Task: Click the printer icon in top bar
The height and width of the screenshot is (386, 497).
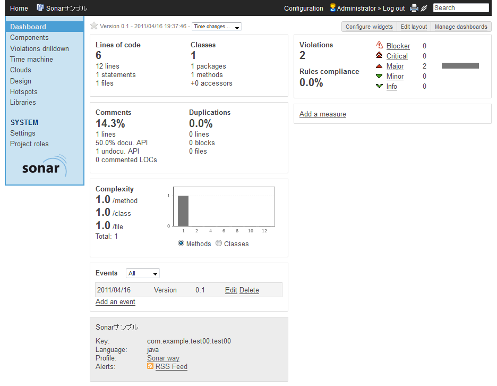Action: [414, 8]
